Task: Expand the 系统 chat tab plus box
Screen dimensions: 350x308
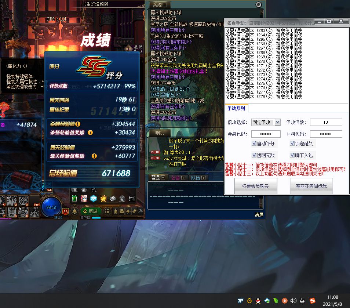Action: [165, 5]
